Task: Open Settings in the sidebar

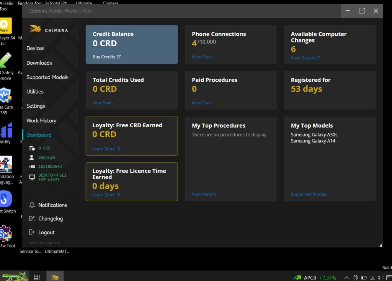Action: [36, 106]
